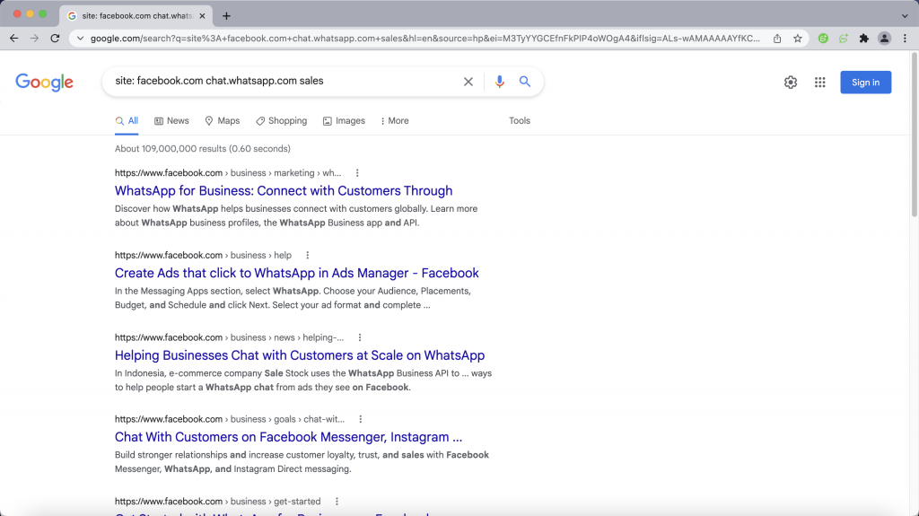
Task: Click the browser forward arrow
Action: coord(35,38)
